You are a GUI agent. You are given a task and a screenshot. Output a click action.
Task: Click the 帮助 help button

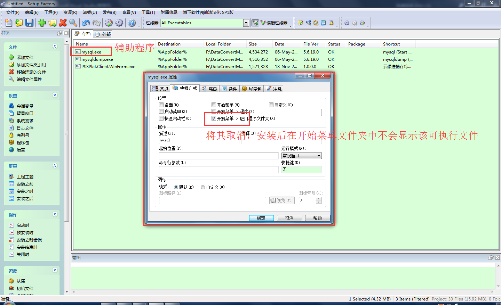tap(318, 218)
